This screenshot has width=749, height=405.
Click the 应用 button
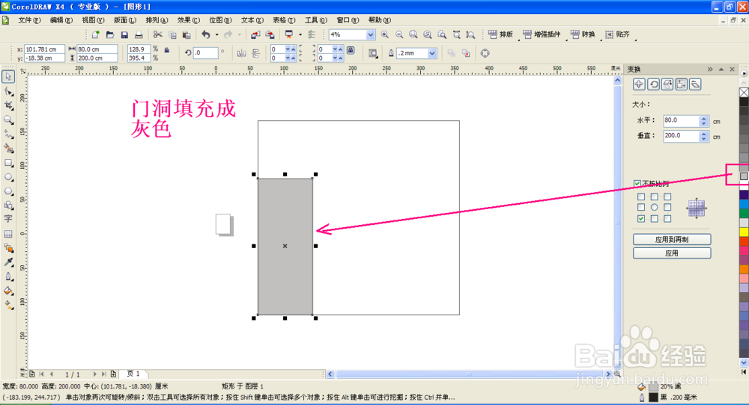point(672,253)
